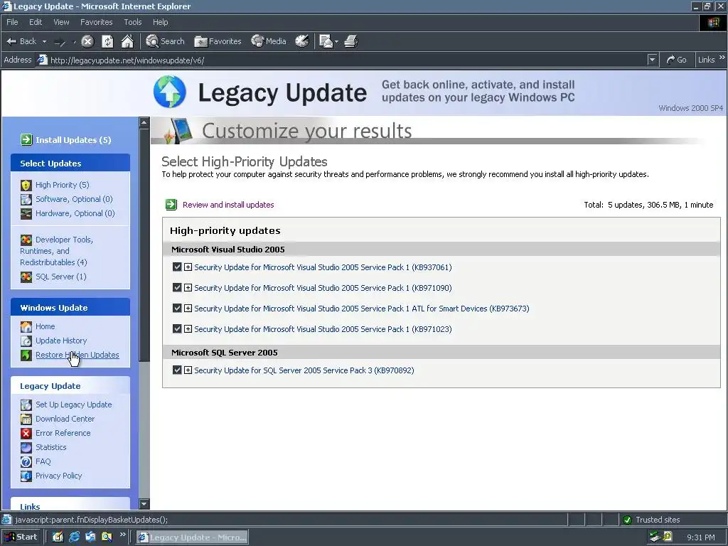The width and height of the screenshot is (728, 546).
Task: Click the address bar URL field
Action: (341, 60)
